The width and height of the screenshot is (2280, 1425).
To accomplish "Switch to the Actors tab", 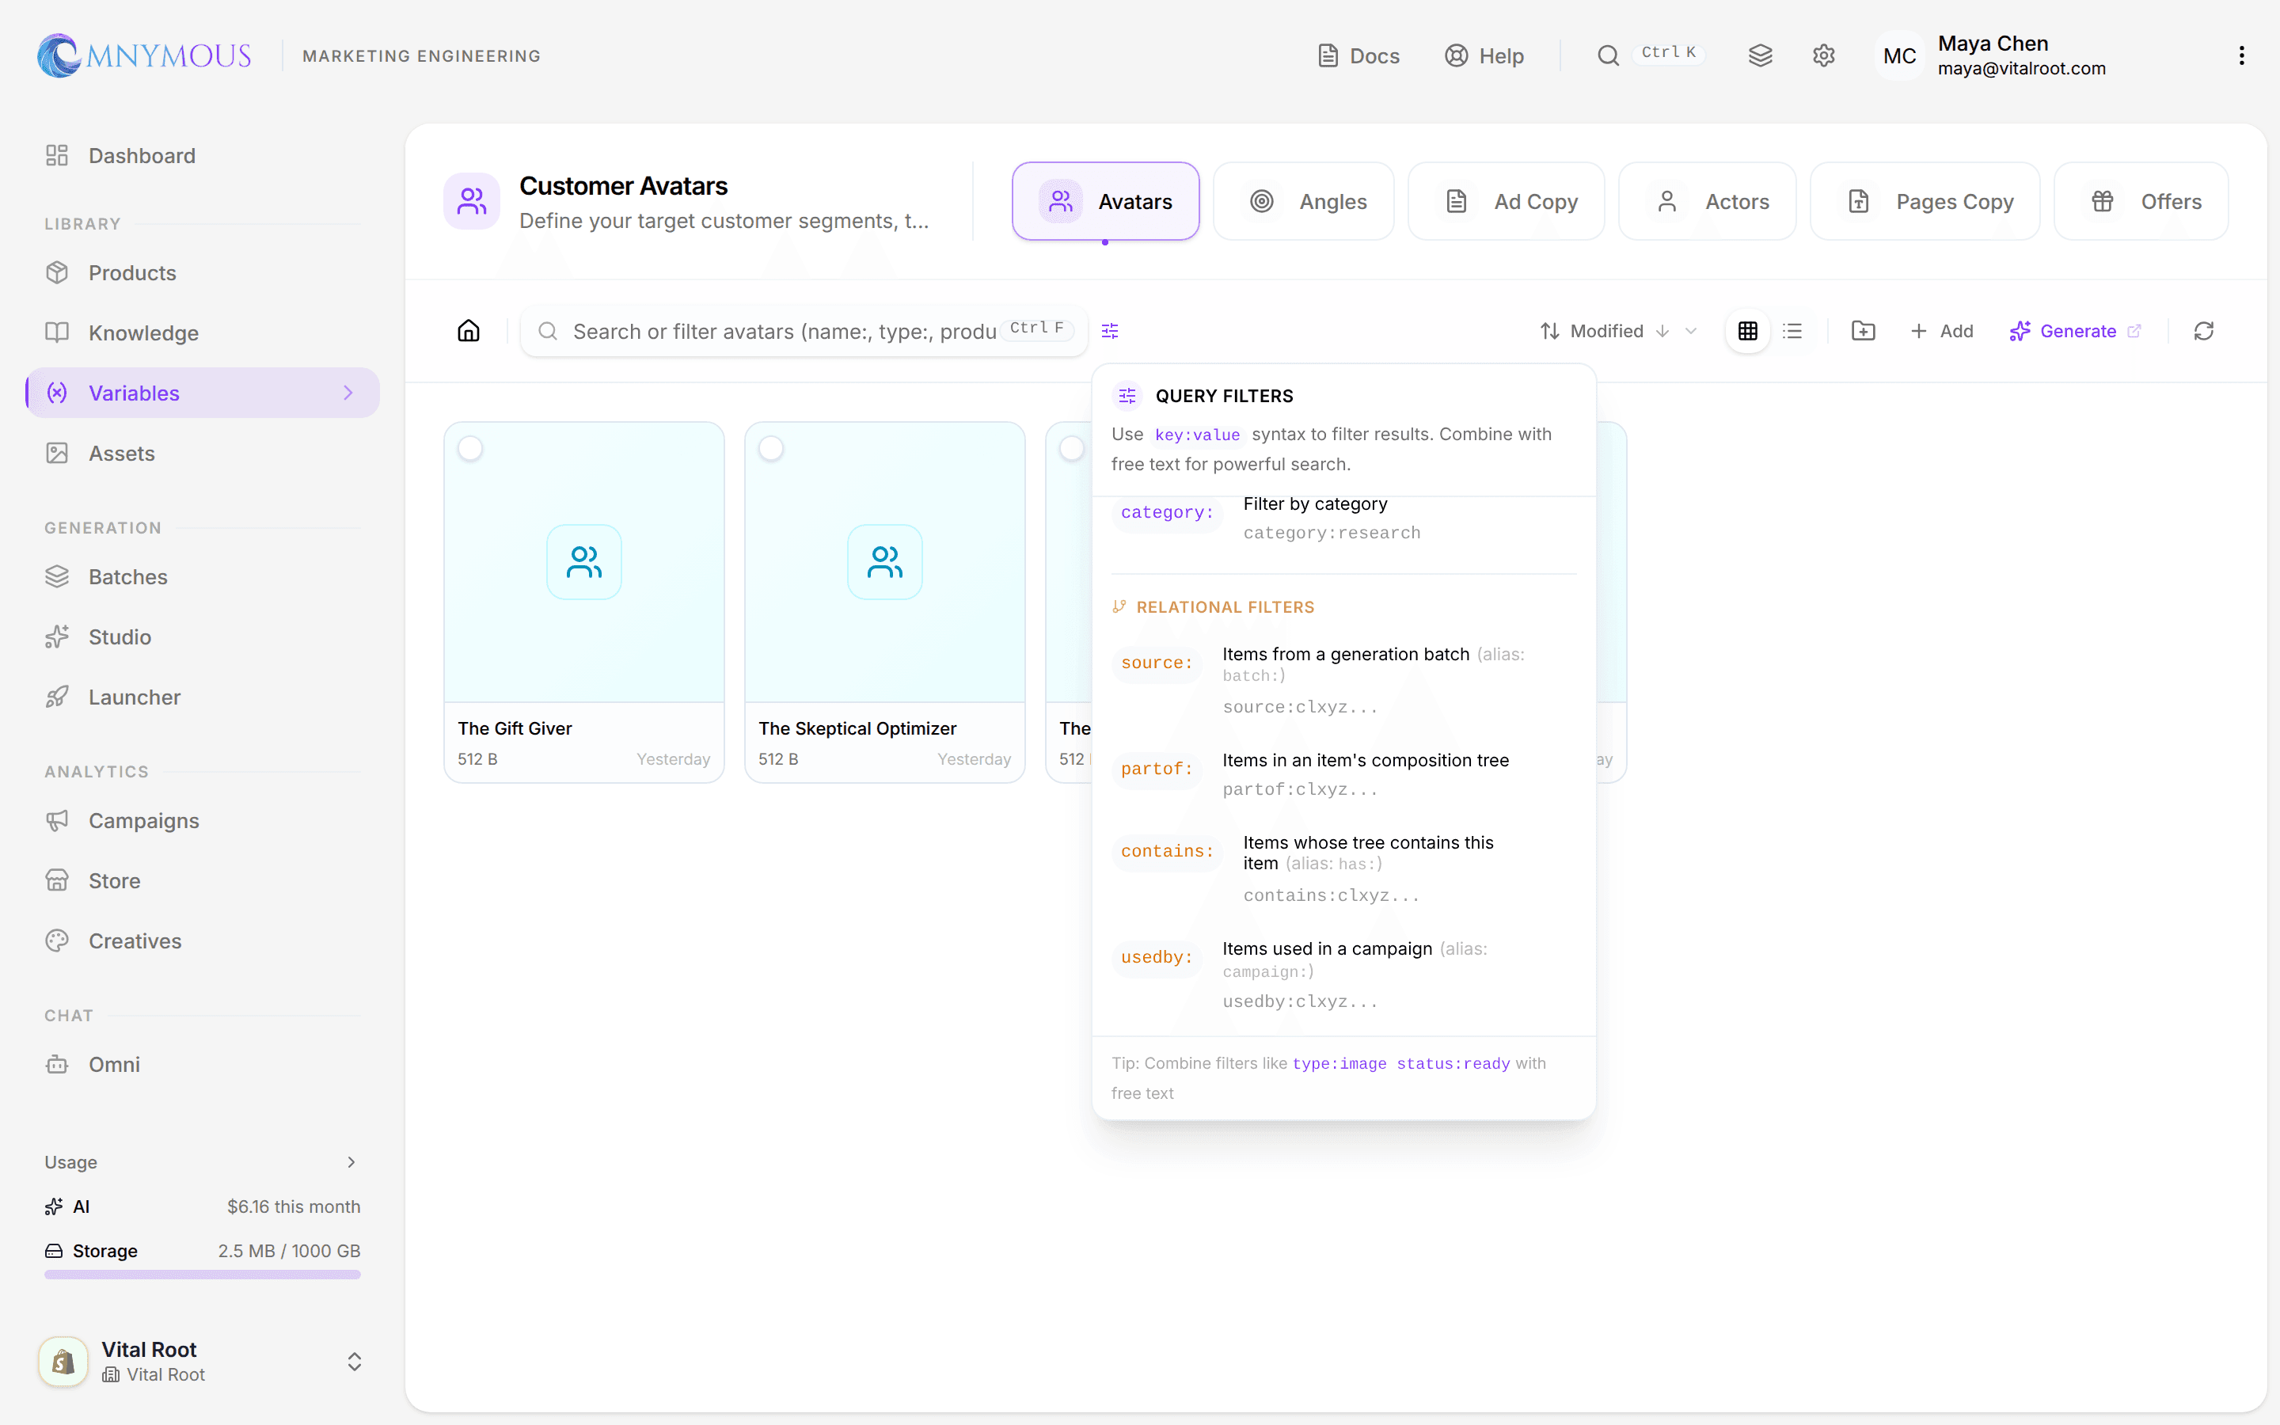I will pyautogui.click(x=1707, y=201).
